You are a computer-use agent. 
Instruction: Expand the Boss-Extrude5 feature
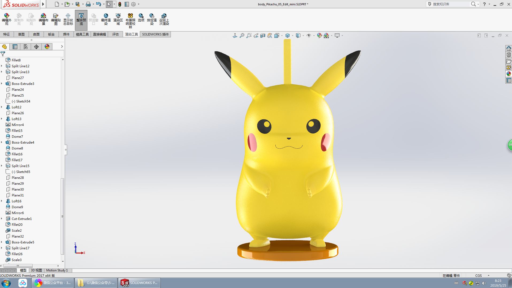(x=2, y=242)
